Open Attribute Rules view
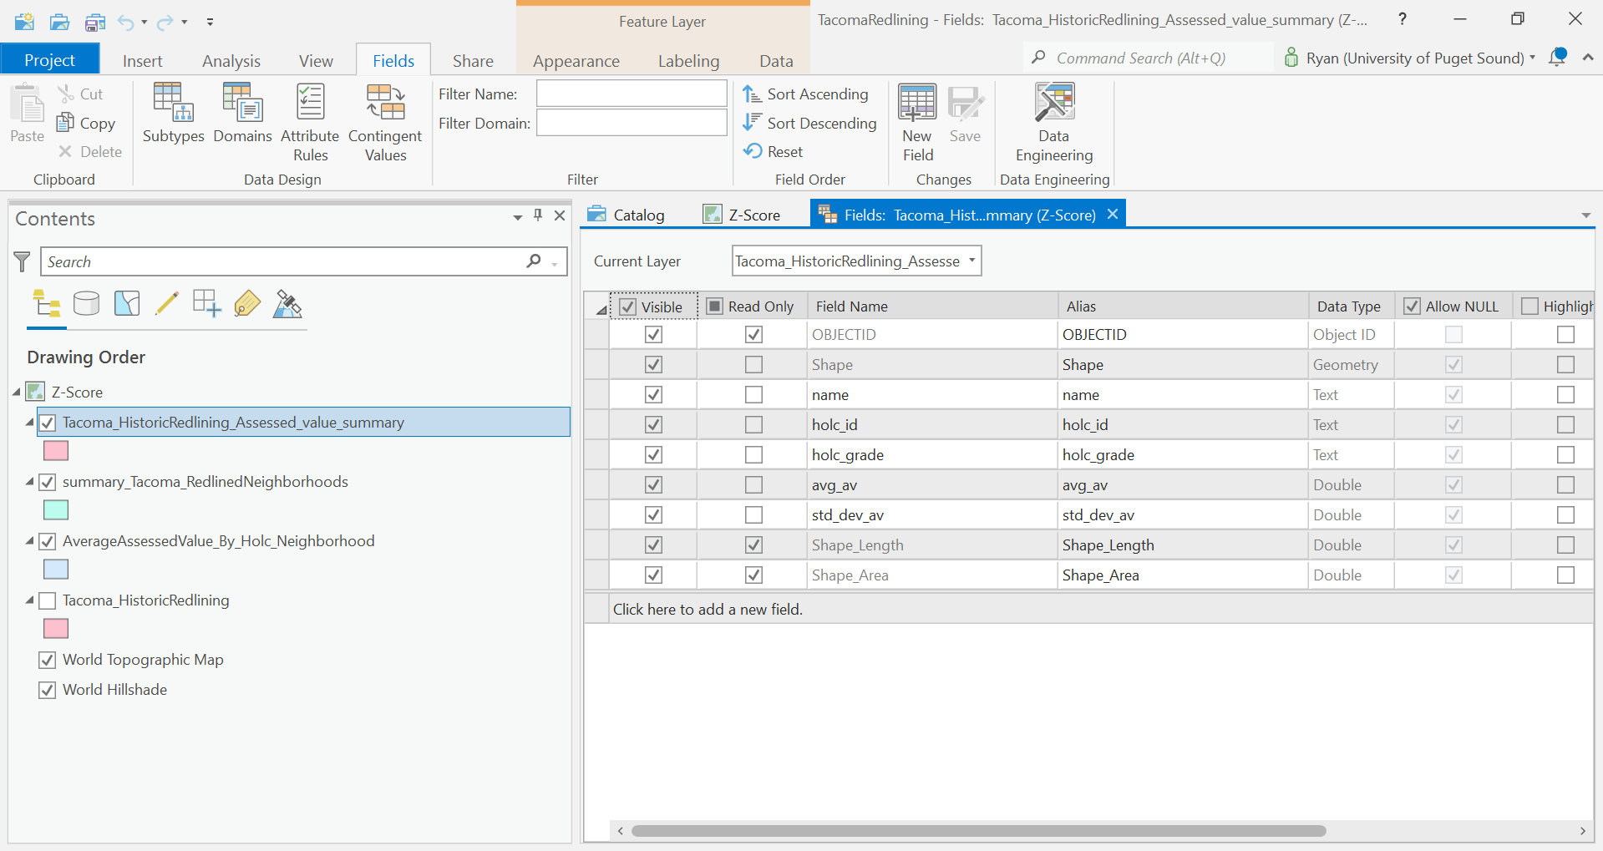Image resolution: width=1603 pixels, height=851 pixels. click(x=310, y=123)
